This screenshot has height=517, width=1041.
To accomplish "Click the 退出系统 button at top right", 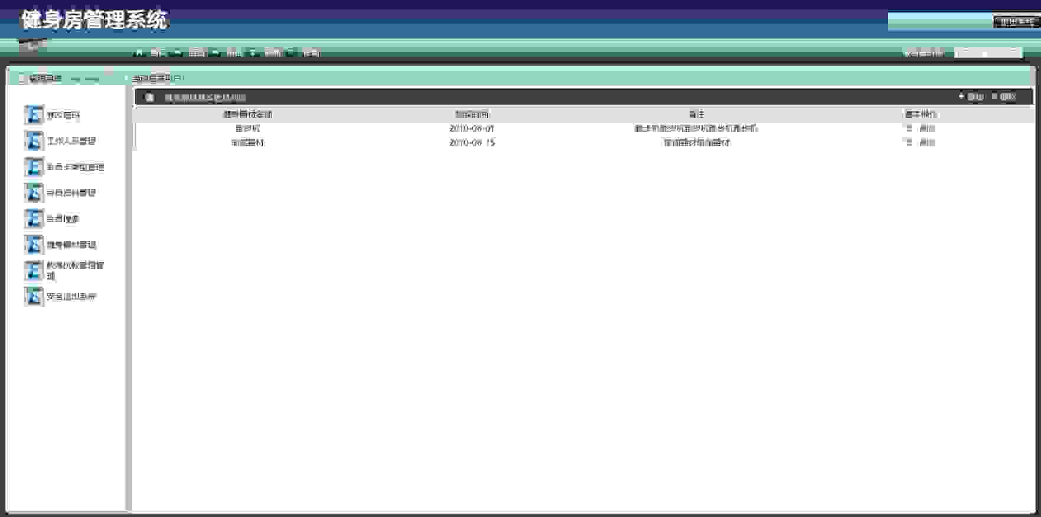I will point(1016,22).
